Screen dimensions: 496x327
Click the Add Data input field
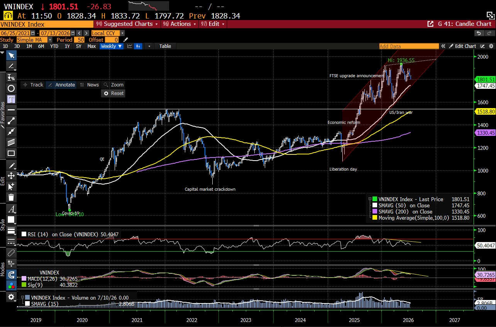pyautogui.click(x=409, y=46)
